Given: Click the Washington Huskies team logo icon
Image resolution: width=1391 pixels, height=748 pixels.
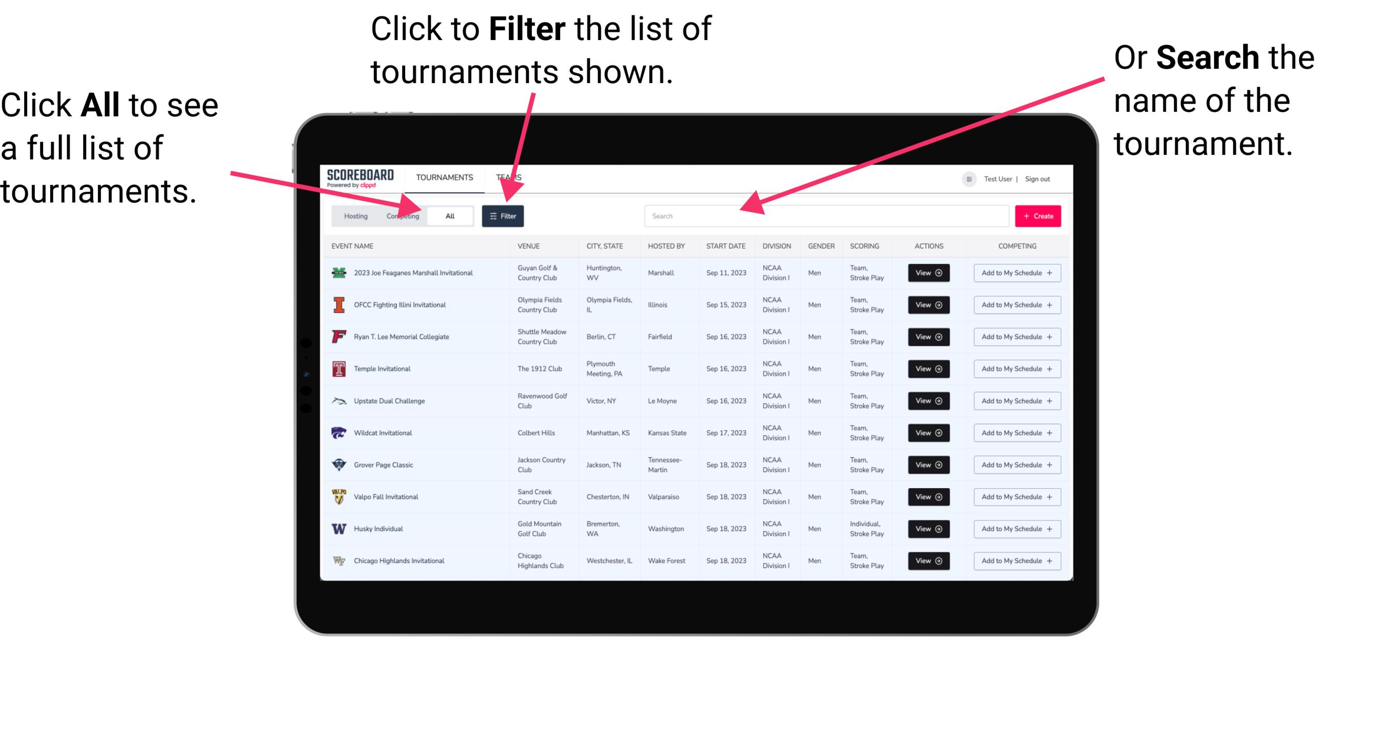Looking at the screenshot, I should [338, 529].
